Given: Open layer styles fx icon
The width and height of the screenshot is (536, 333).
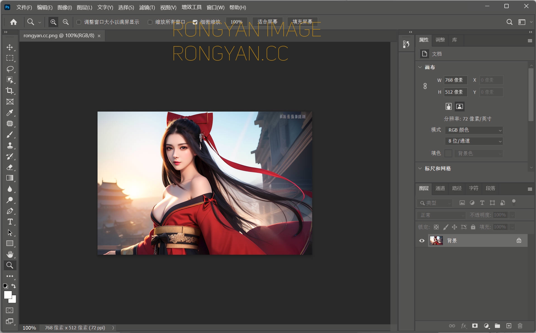Looking at the screenshot, I should (464, 326).
